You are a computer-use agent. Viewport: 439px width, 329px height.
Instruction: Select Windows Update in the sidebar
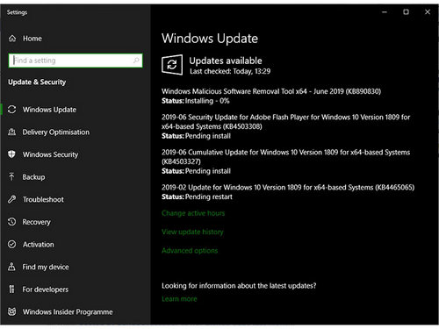[50, 110]
